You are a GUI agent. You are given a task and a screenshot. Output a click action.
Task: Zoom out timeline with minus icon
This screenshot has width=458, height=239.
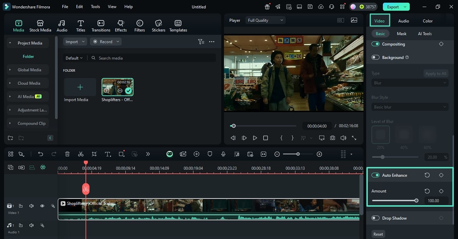pos(277,154)
